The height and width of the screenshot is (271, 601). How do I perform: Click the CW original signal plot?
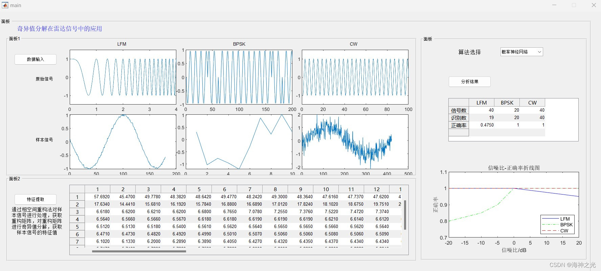point(355,77)
